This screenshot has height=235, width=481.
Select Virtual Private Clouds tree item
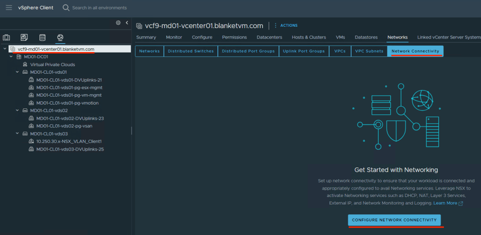tap(53, 64)
